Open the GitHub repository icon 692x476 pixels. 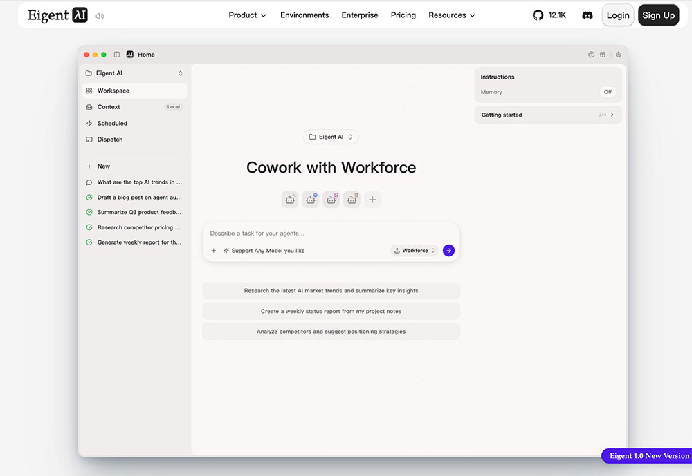538,15
